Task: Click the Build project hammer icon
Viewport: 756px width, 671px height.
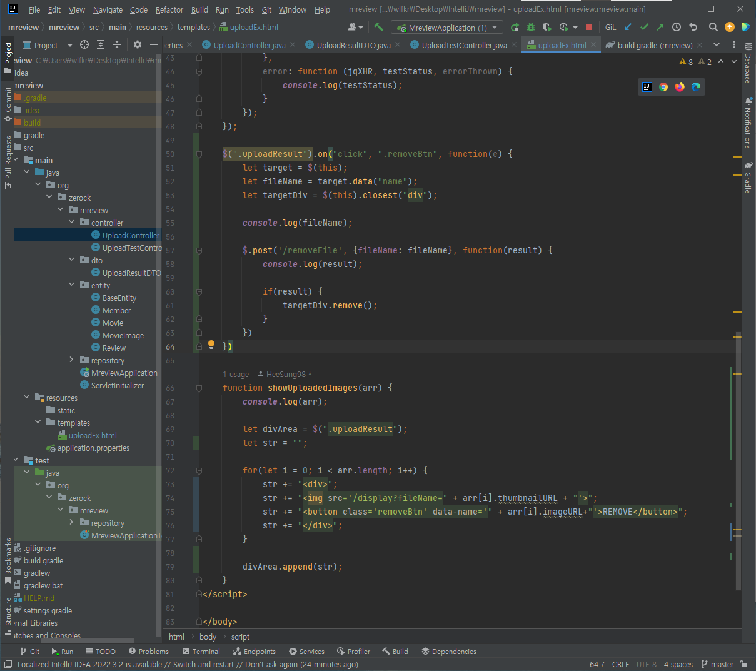Action: 378,27
